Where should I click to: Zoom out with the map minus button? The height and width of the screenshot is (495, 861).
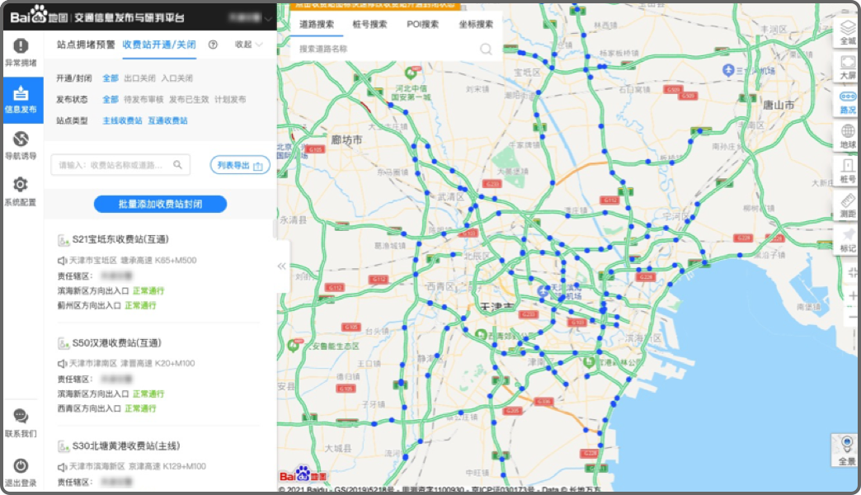[852, 318]
